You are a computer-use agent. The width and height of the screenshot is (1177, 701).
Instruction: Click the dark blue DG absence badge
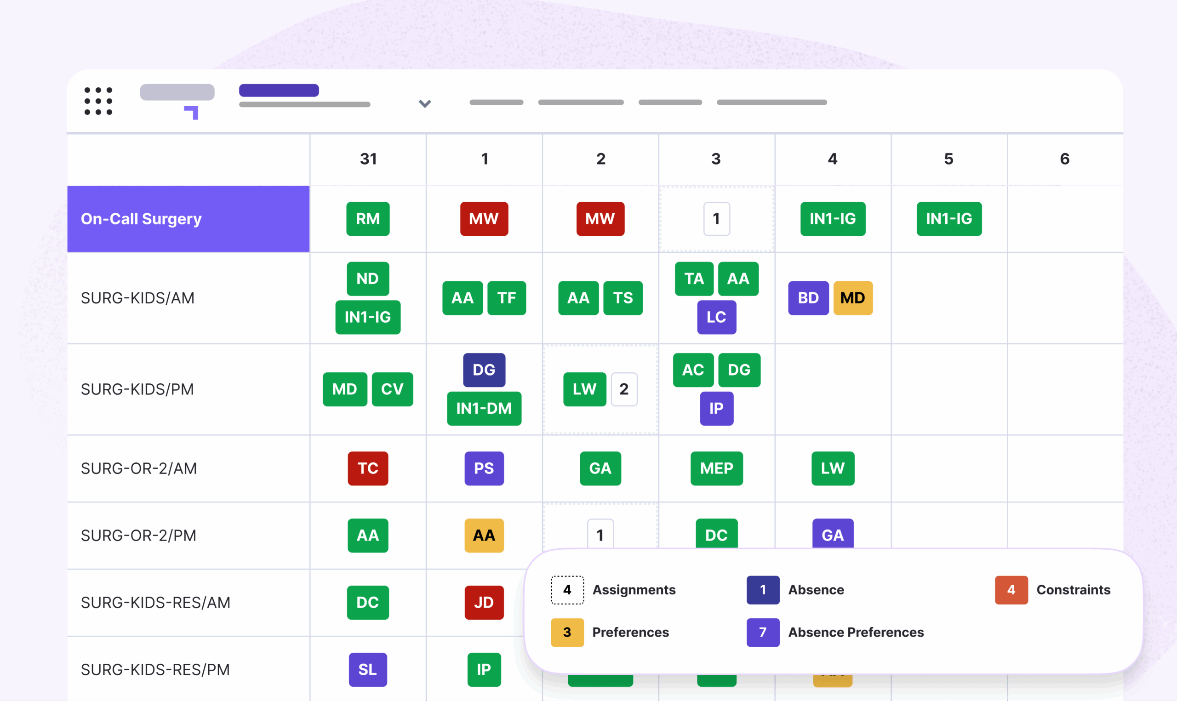[484, 370]
